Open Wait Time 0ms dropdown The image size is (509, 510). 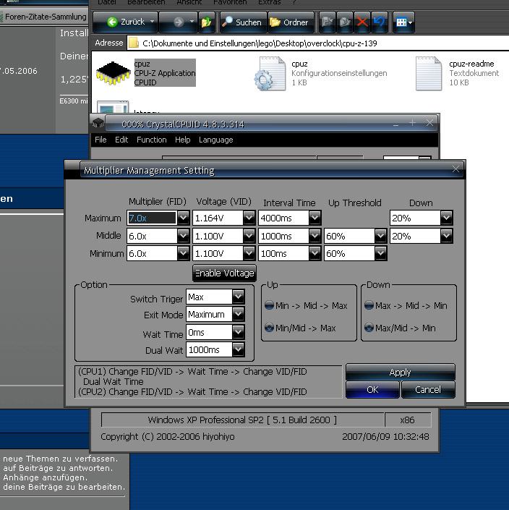[x=239, y=332]
